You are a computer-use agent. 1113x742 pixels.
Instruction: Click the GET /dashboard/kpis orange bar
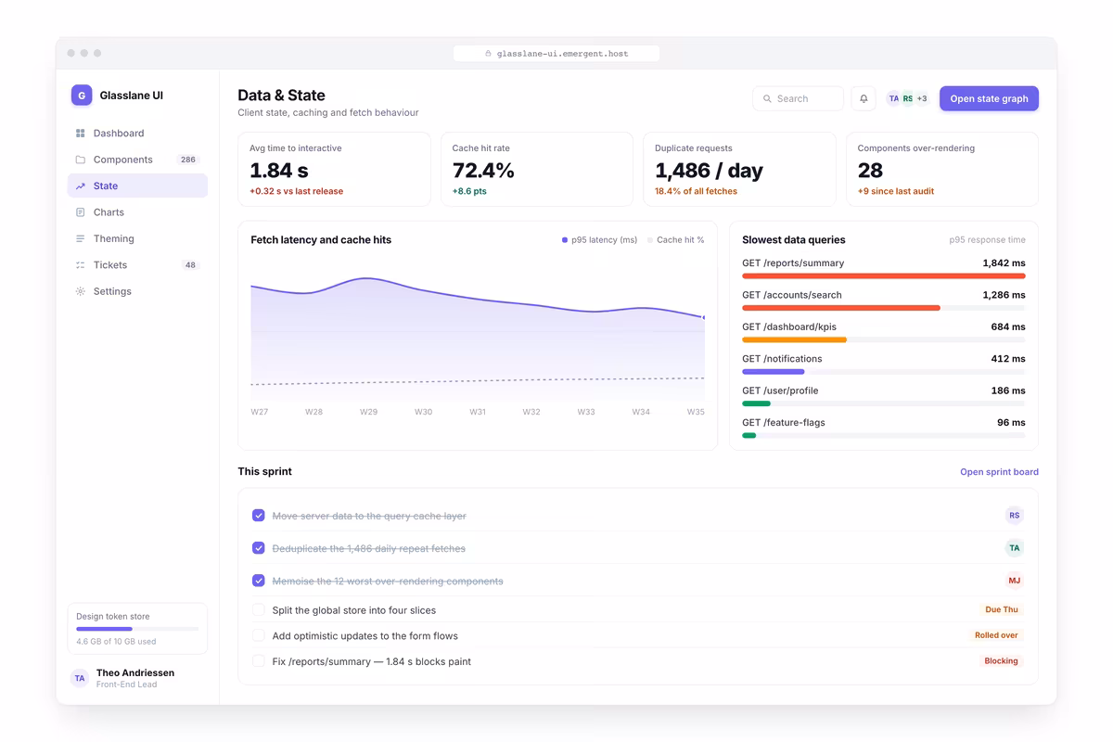[x=794, y=339]
